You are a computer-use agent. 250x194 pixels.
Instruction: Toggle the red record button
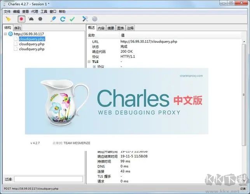click(x=21, y=19)
